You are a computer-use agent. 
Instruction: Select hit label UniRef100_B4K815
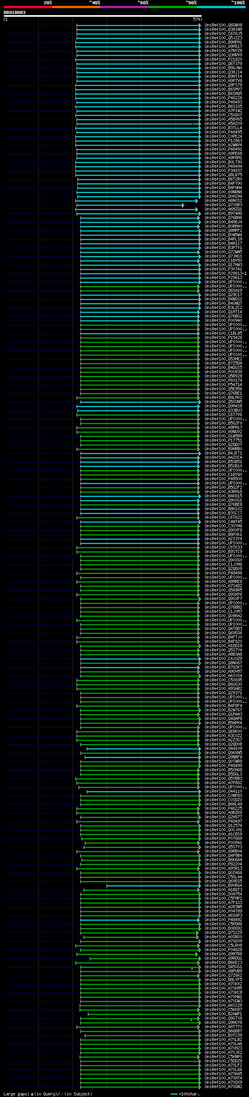223,496
